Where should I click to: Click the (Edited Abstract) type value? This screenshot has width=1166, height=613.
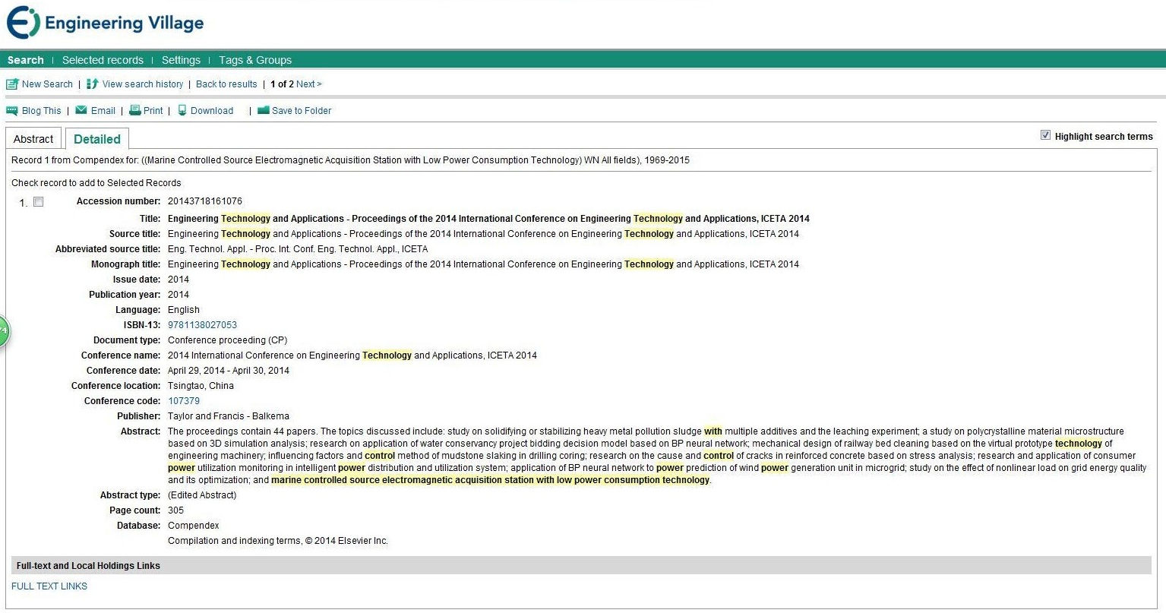click(x=202, y=495)
